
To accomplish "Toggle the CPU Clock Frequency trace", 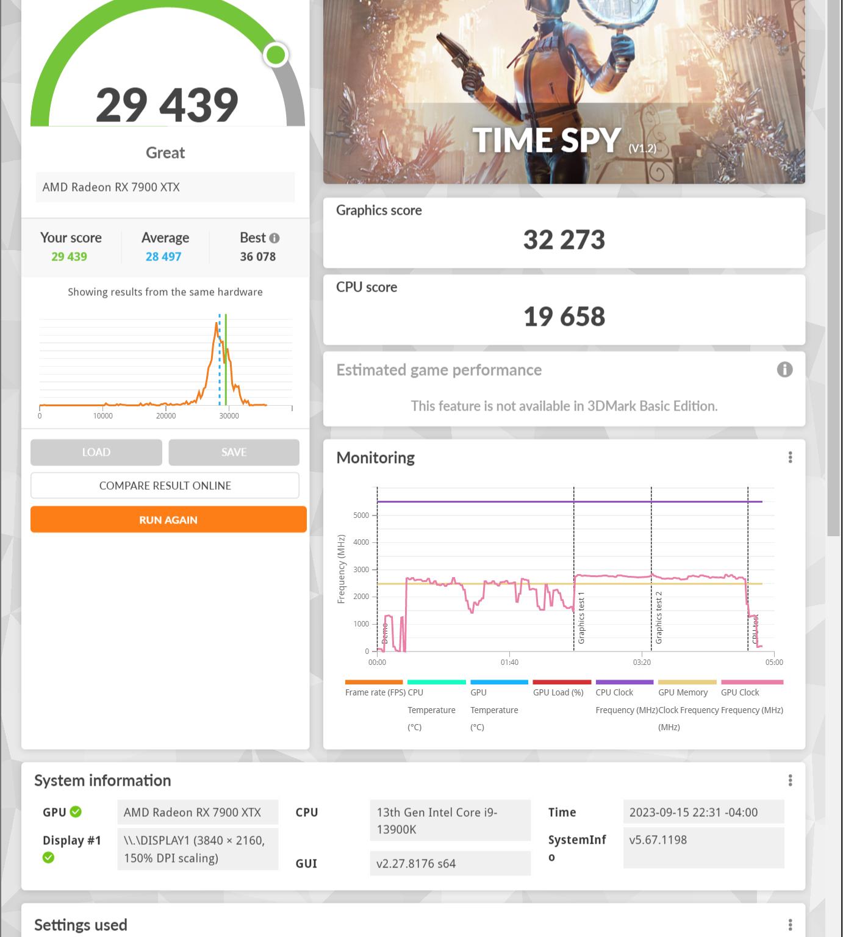I will click(x=623, y=682).
